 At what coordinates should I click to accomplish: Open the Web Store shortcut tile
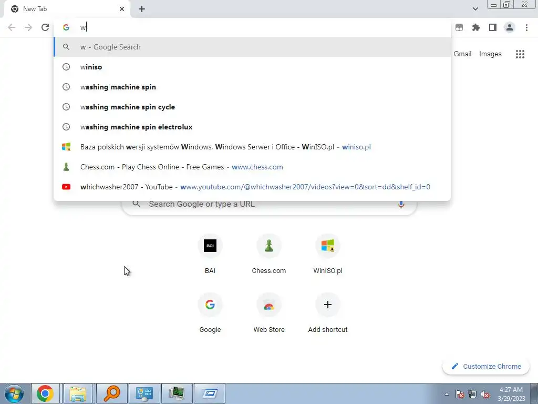[268, 314]
